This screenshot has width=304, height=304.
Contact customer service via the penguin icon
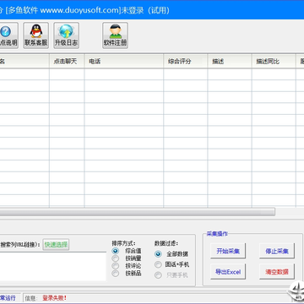pos(36,35)
